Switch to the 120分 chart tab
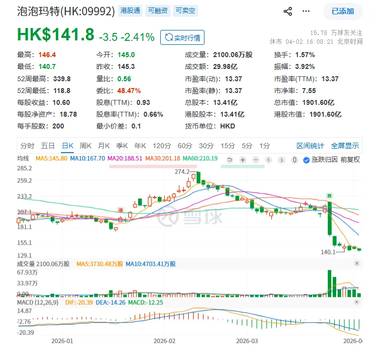This screenshot has height=349, width=376. coord(162,146)
